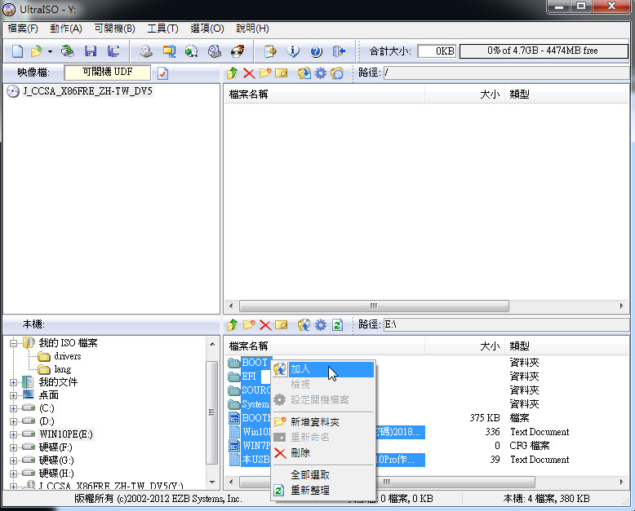This screenshot has width=635, height=511.
Task: Click the Properties notepad toolbar icon
Action: click(x=270, y=51)
